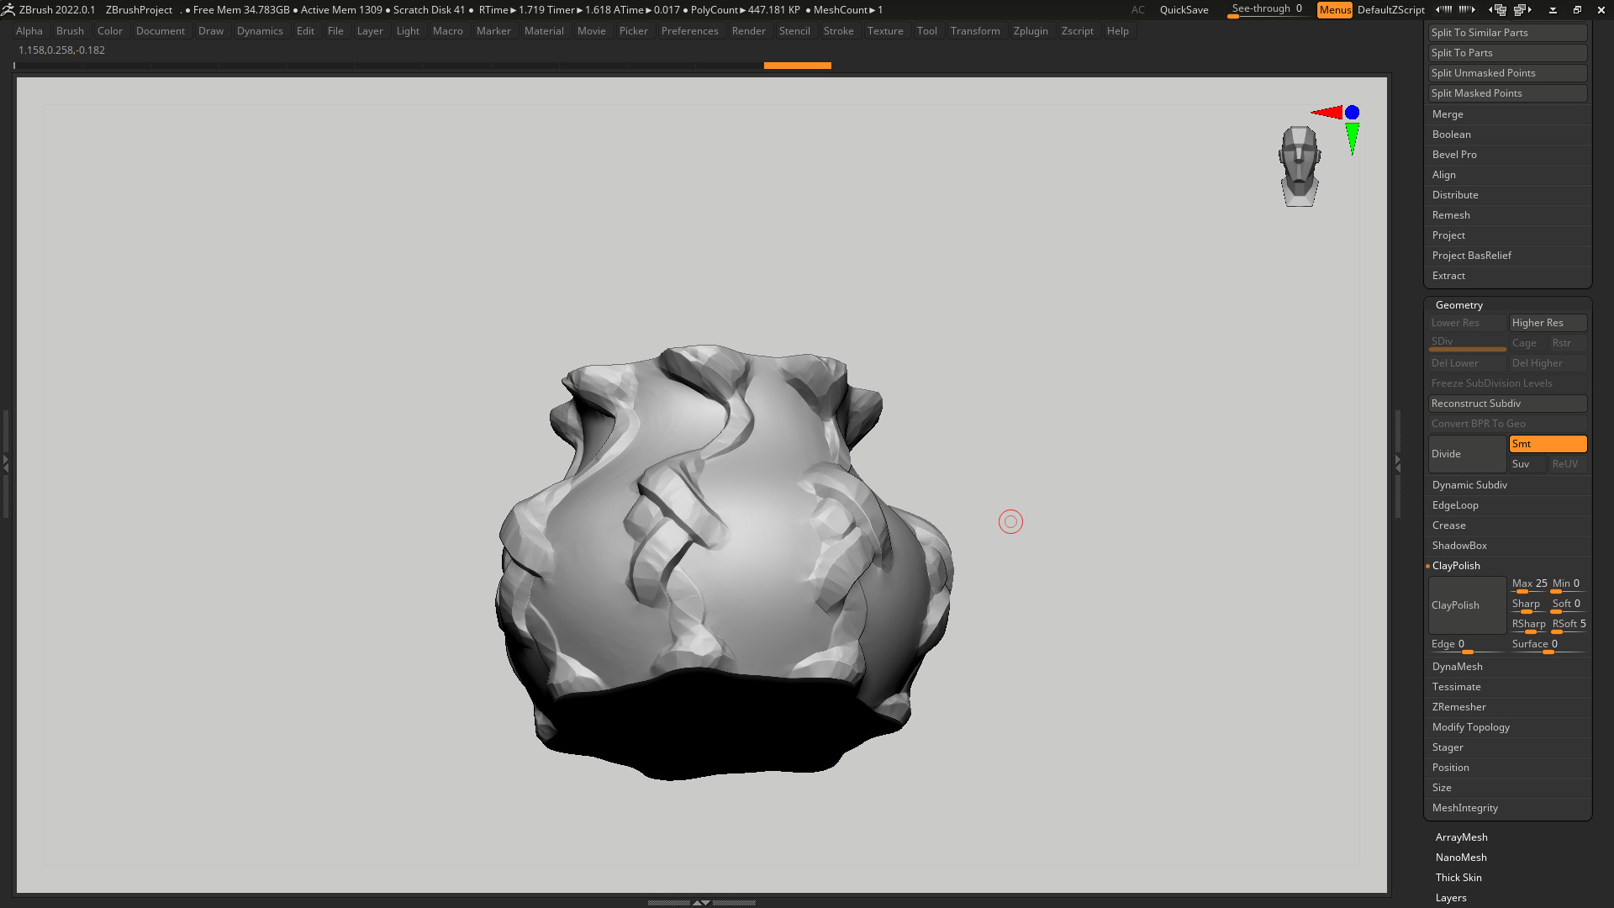This screenshot has width=1614, height=908.
Task: Collapse the ClayPolish section header
Action: [x=1456, y=566]
